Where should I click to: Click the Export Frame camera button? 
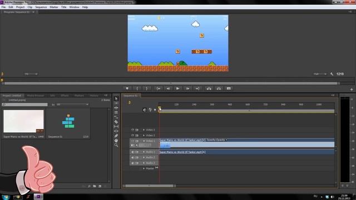[229, 88]
